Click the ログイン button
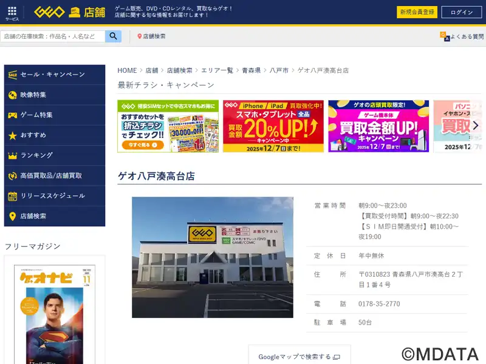Image resolution: width=486 pixels, height=364 pixels. 462,12
